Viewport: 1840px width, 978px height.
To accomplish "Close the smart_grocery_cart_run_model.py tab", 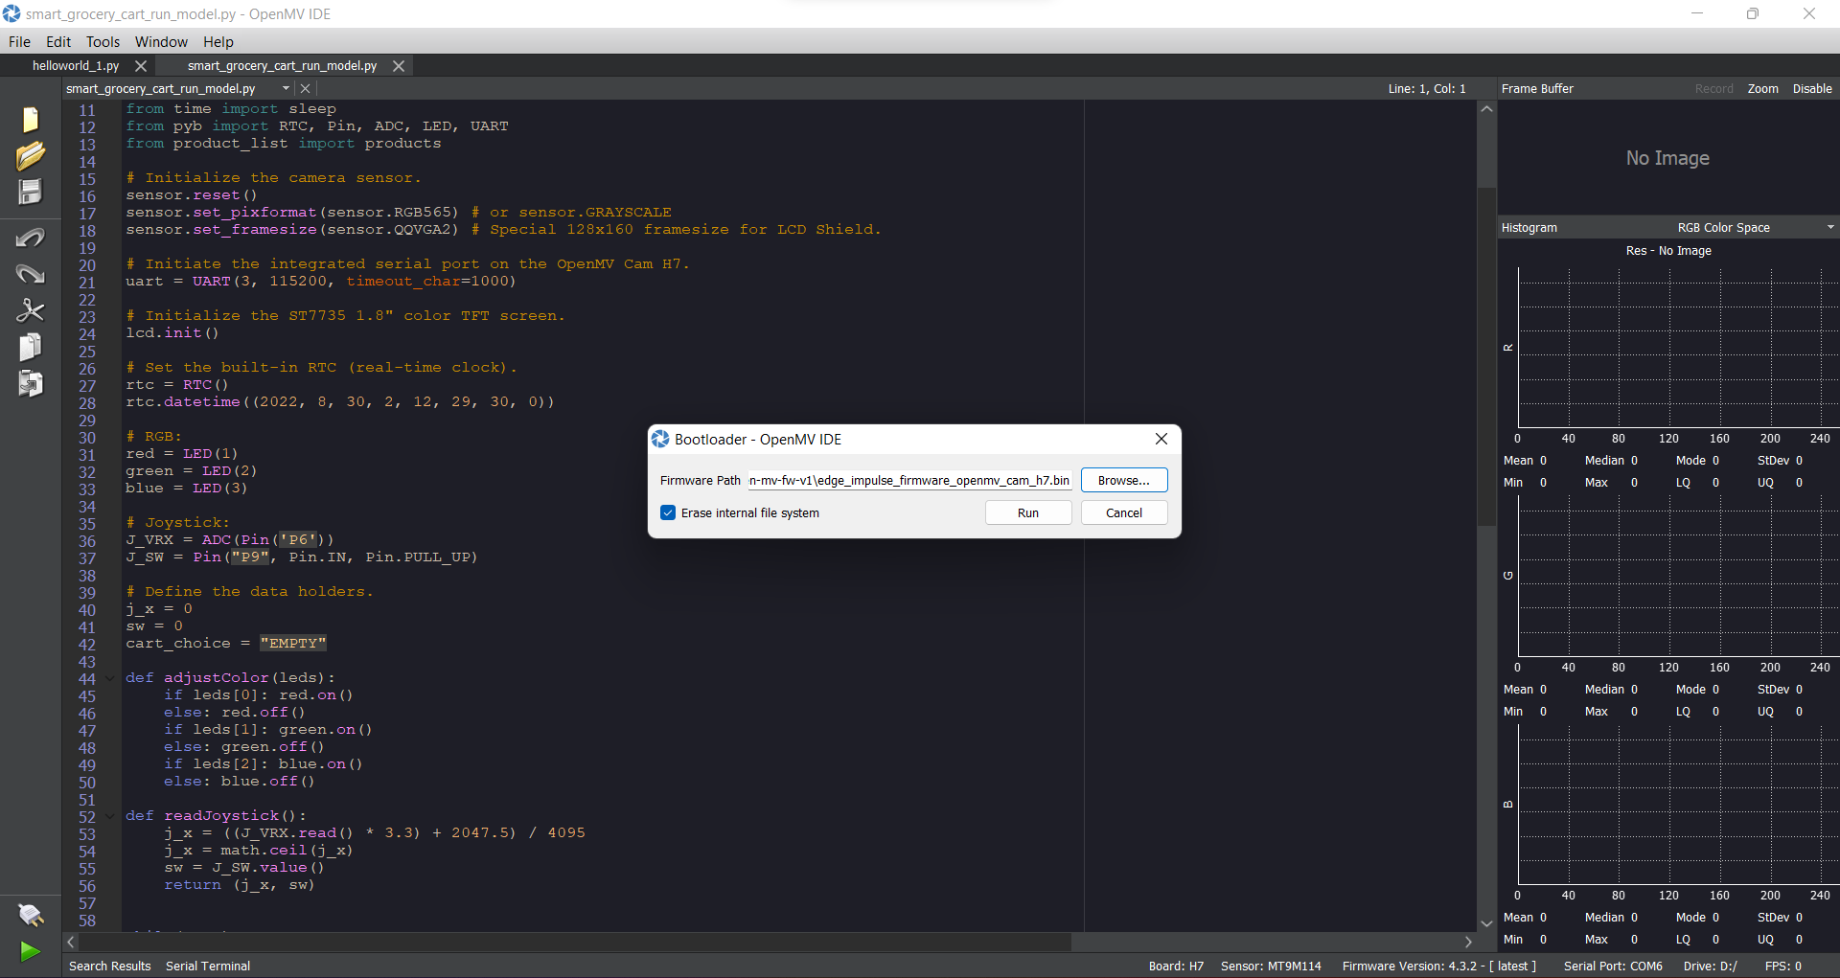I will [x=399, y=66].
